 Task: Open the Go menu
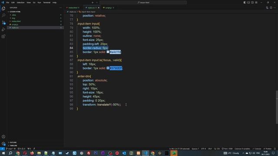coord(34,3)
